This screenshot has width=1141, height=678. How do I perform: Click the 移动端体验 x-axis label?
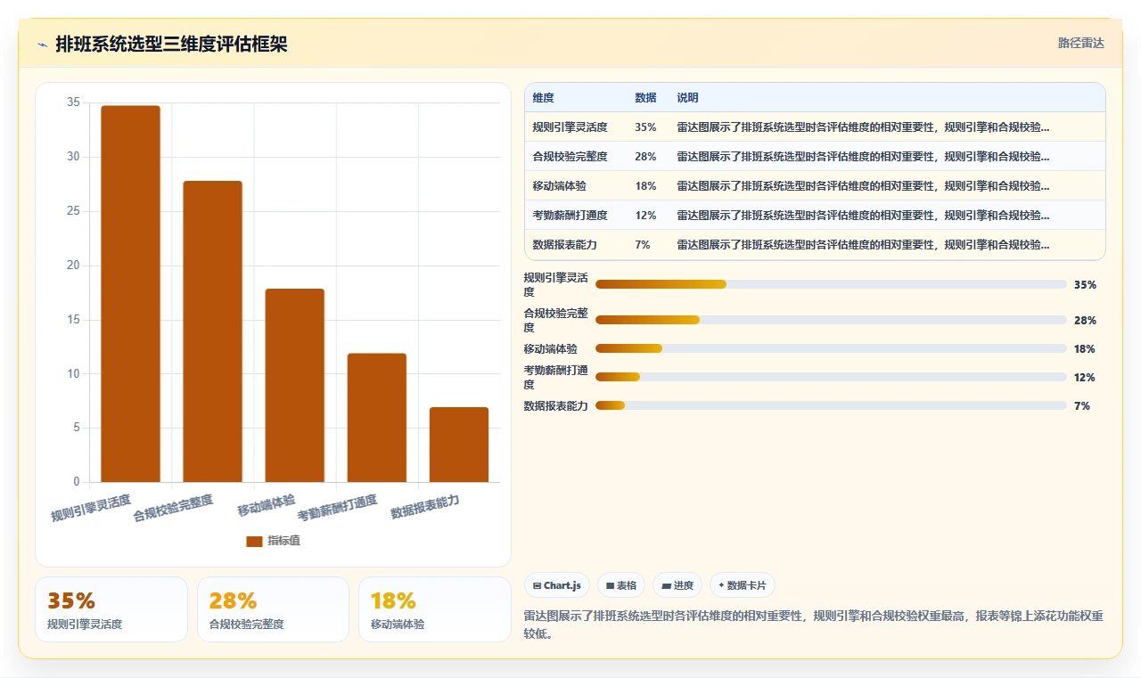[x=266, y=505]
